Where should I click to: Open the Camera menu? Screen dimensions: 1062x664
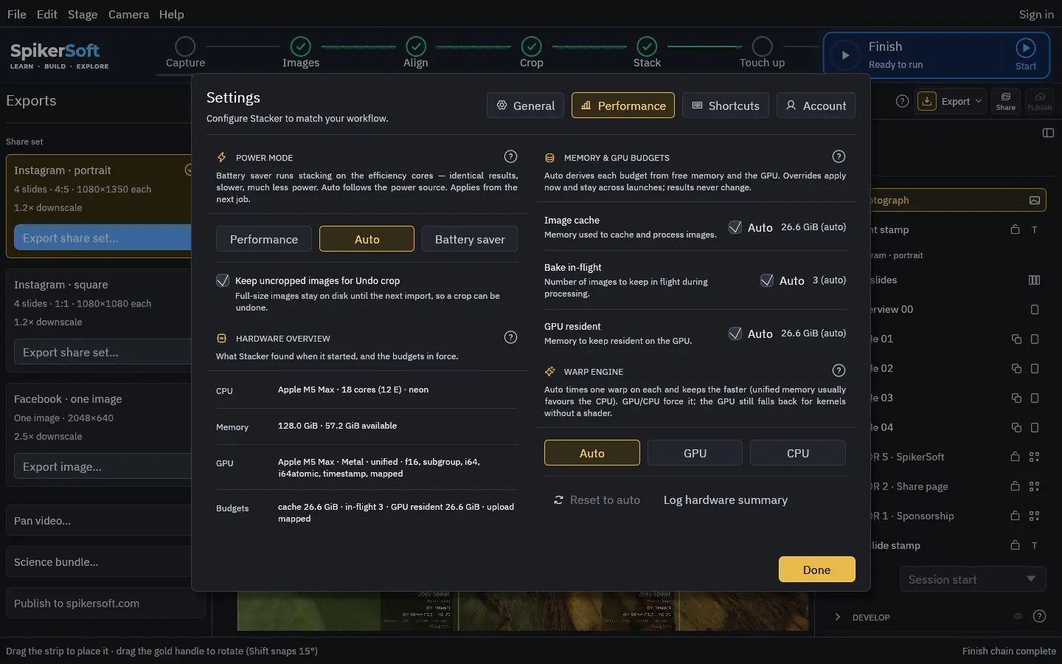point(128,14)
